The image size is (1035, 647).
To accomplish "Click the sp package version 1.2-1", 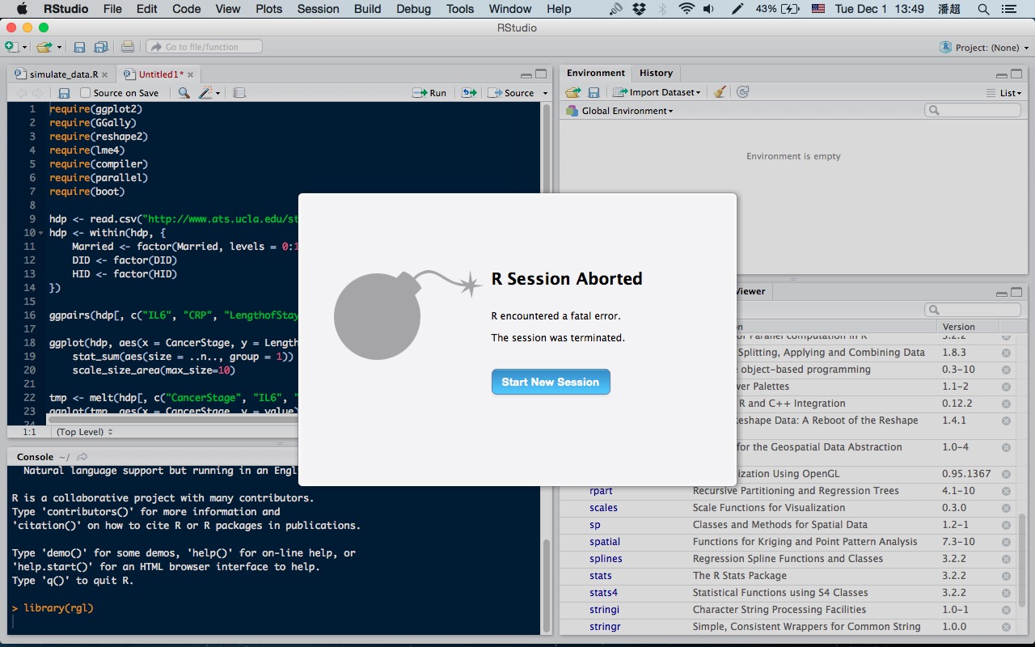I will coord(954,525).
